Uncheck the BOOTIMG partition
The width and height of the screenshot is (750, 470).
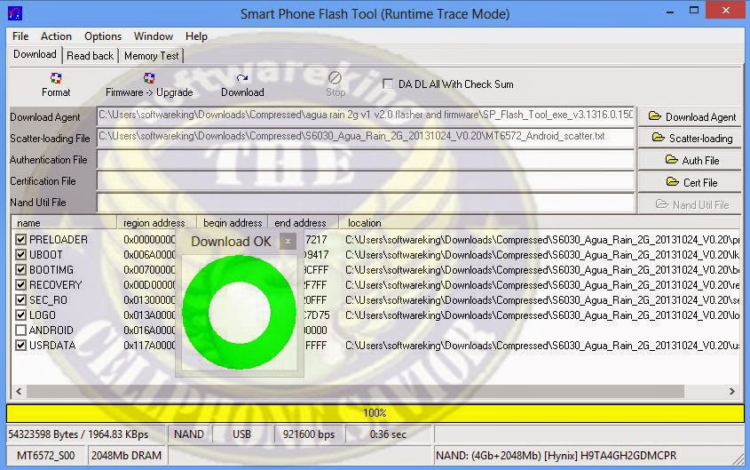pyautogui.click(x=20, y=270)
